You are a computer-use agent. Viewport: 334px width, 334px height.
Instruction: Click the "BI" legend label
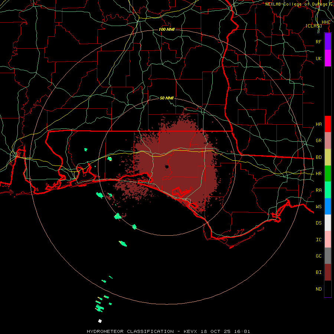coord(318,272)
